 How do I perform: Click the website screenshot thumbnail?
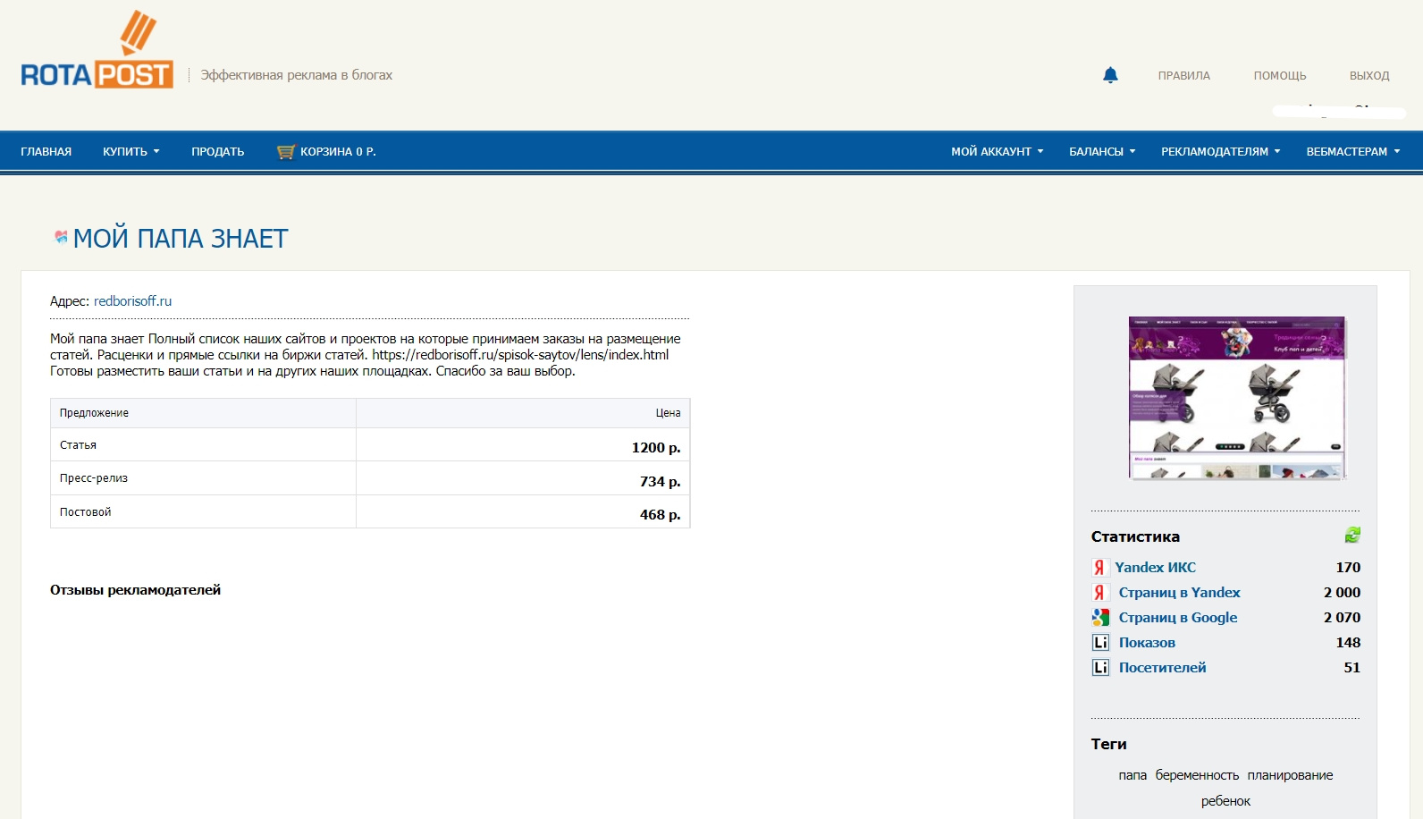tap(1237, 398)
